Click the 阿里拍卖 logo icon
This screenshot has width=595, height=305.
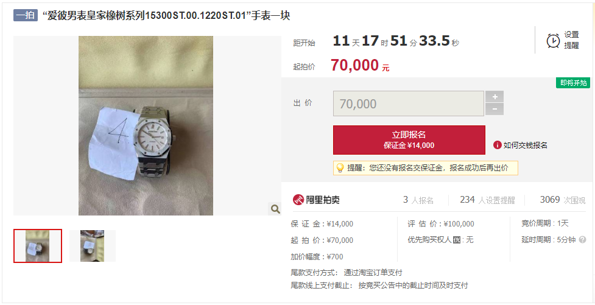coord(298,200)
